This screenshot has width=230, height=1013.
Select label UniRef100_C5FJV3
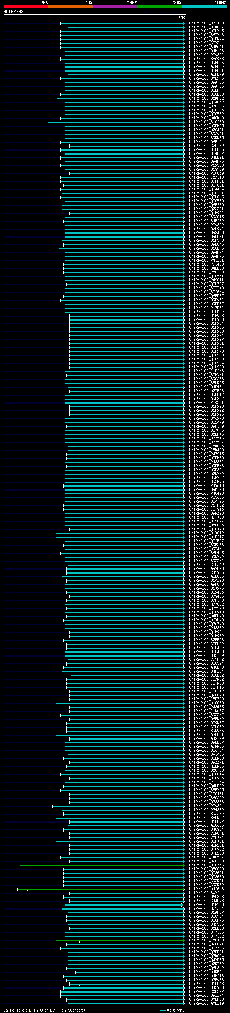[x=206, y=940]
